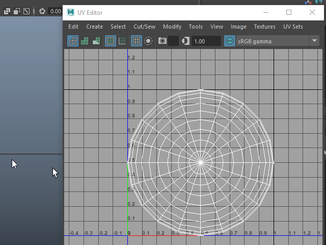Toggle the isolate select circle button

[x=148, y=41]
